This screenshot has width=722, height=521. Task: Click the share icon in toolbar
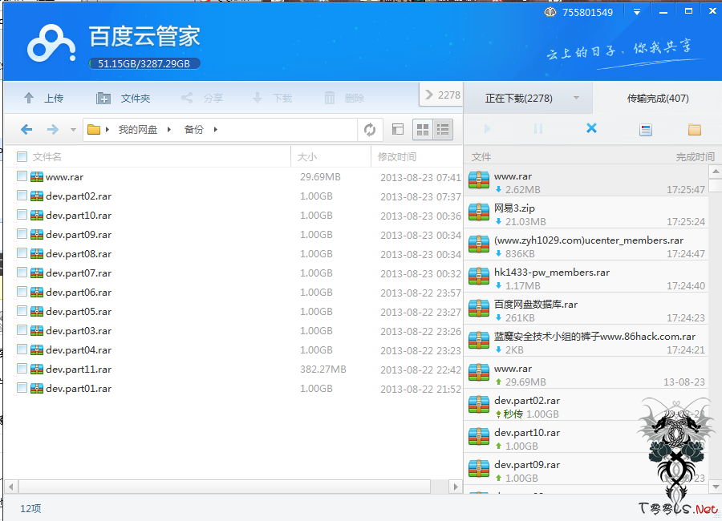[186, 98]
